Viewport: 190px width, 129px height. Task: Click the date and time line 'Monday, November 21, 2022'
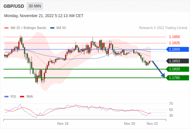click(43, 16)
